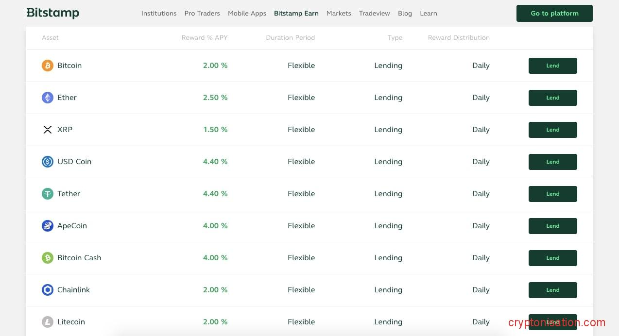Open the Institutions menu item
The image size is (619, 336).
[159, 14]
